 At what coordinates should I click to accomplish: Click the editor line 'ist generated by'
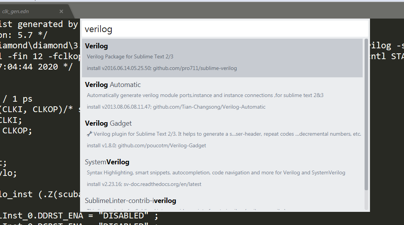click(39, 24)
